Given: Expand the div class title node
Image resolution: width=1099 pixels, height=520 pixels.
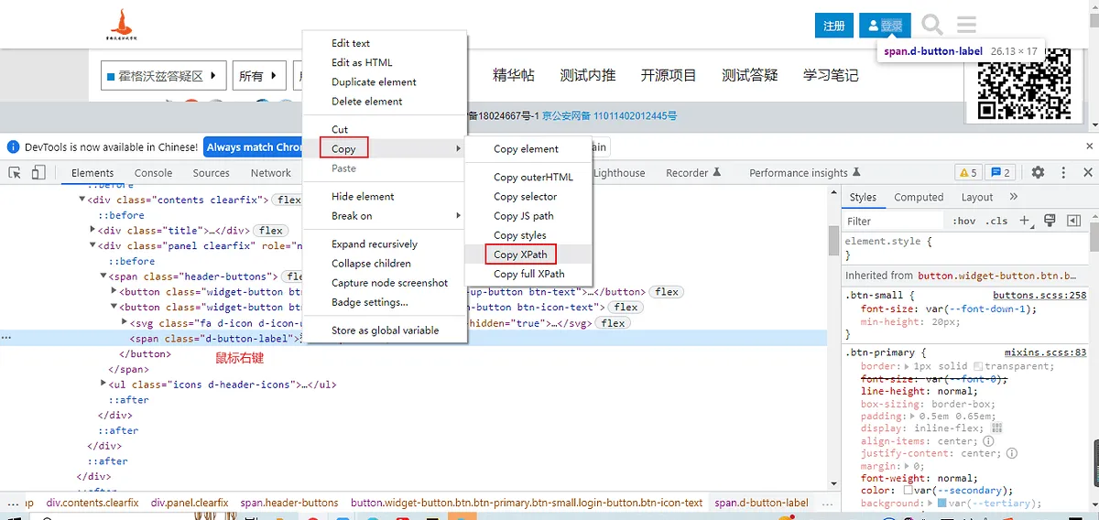Looking at the screenshot, I should pyautogui.click(x=93, y=231).
